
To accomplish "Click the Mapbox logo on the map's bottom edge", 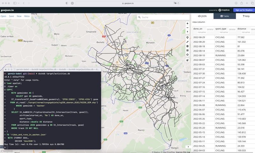I will pos(6,151).
